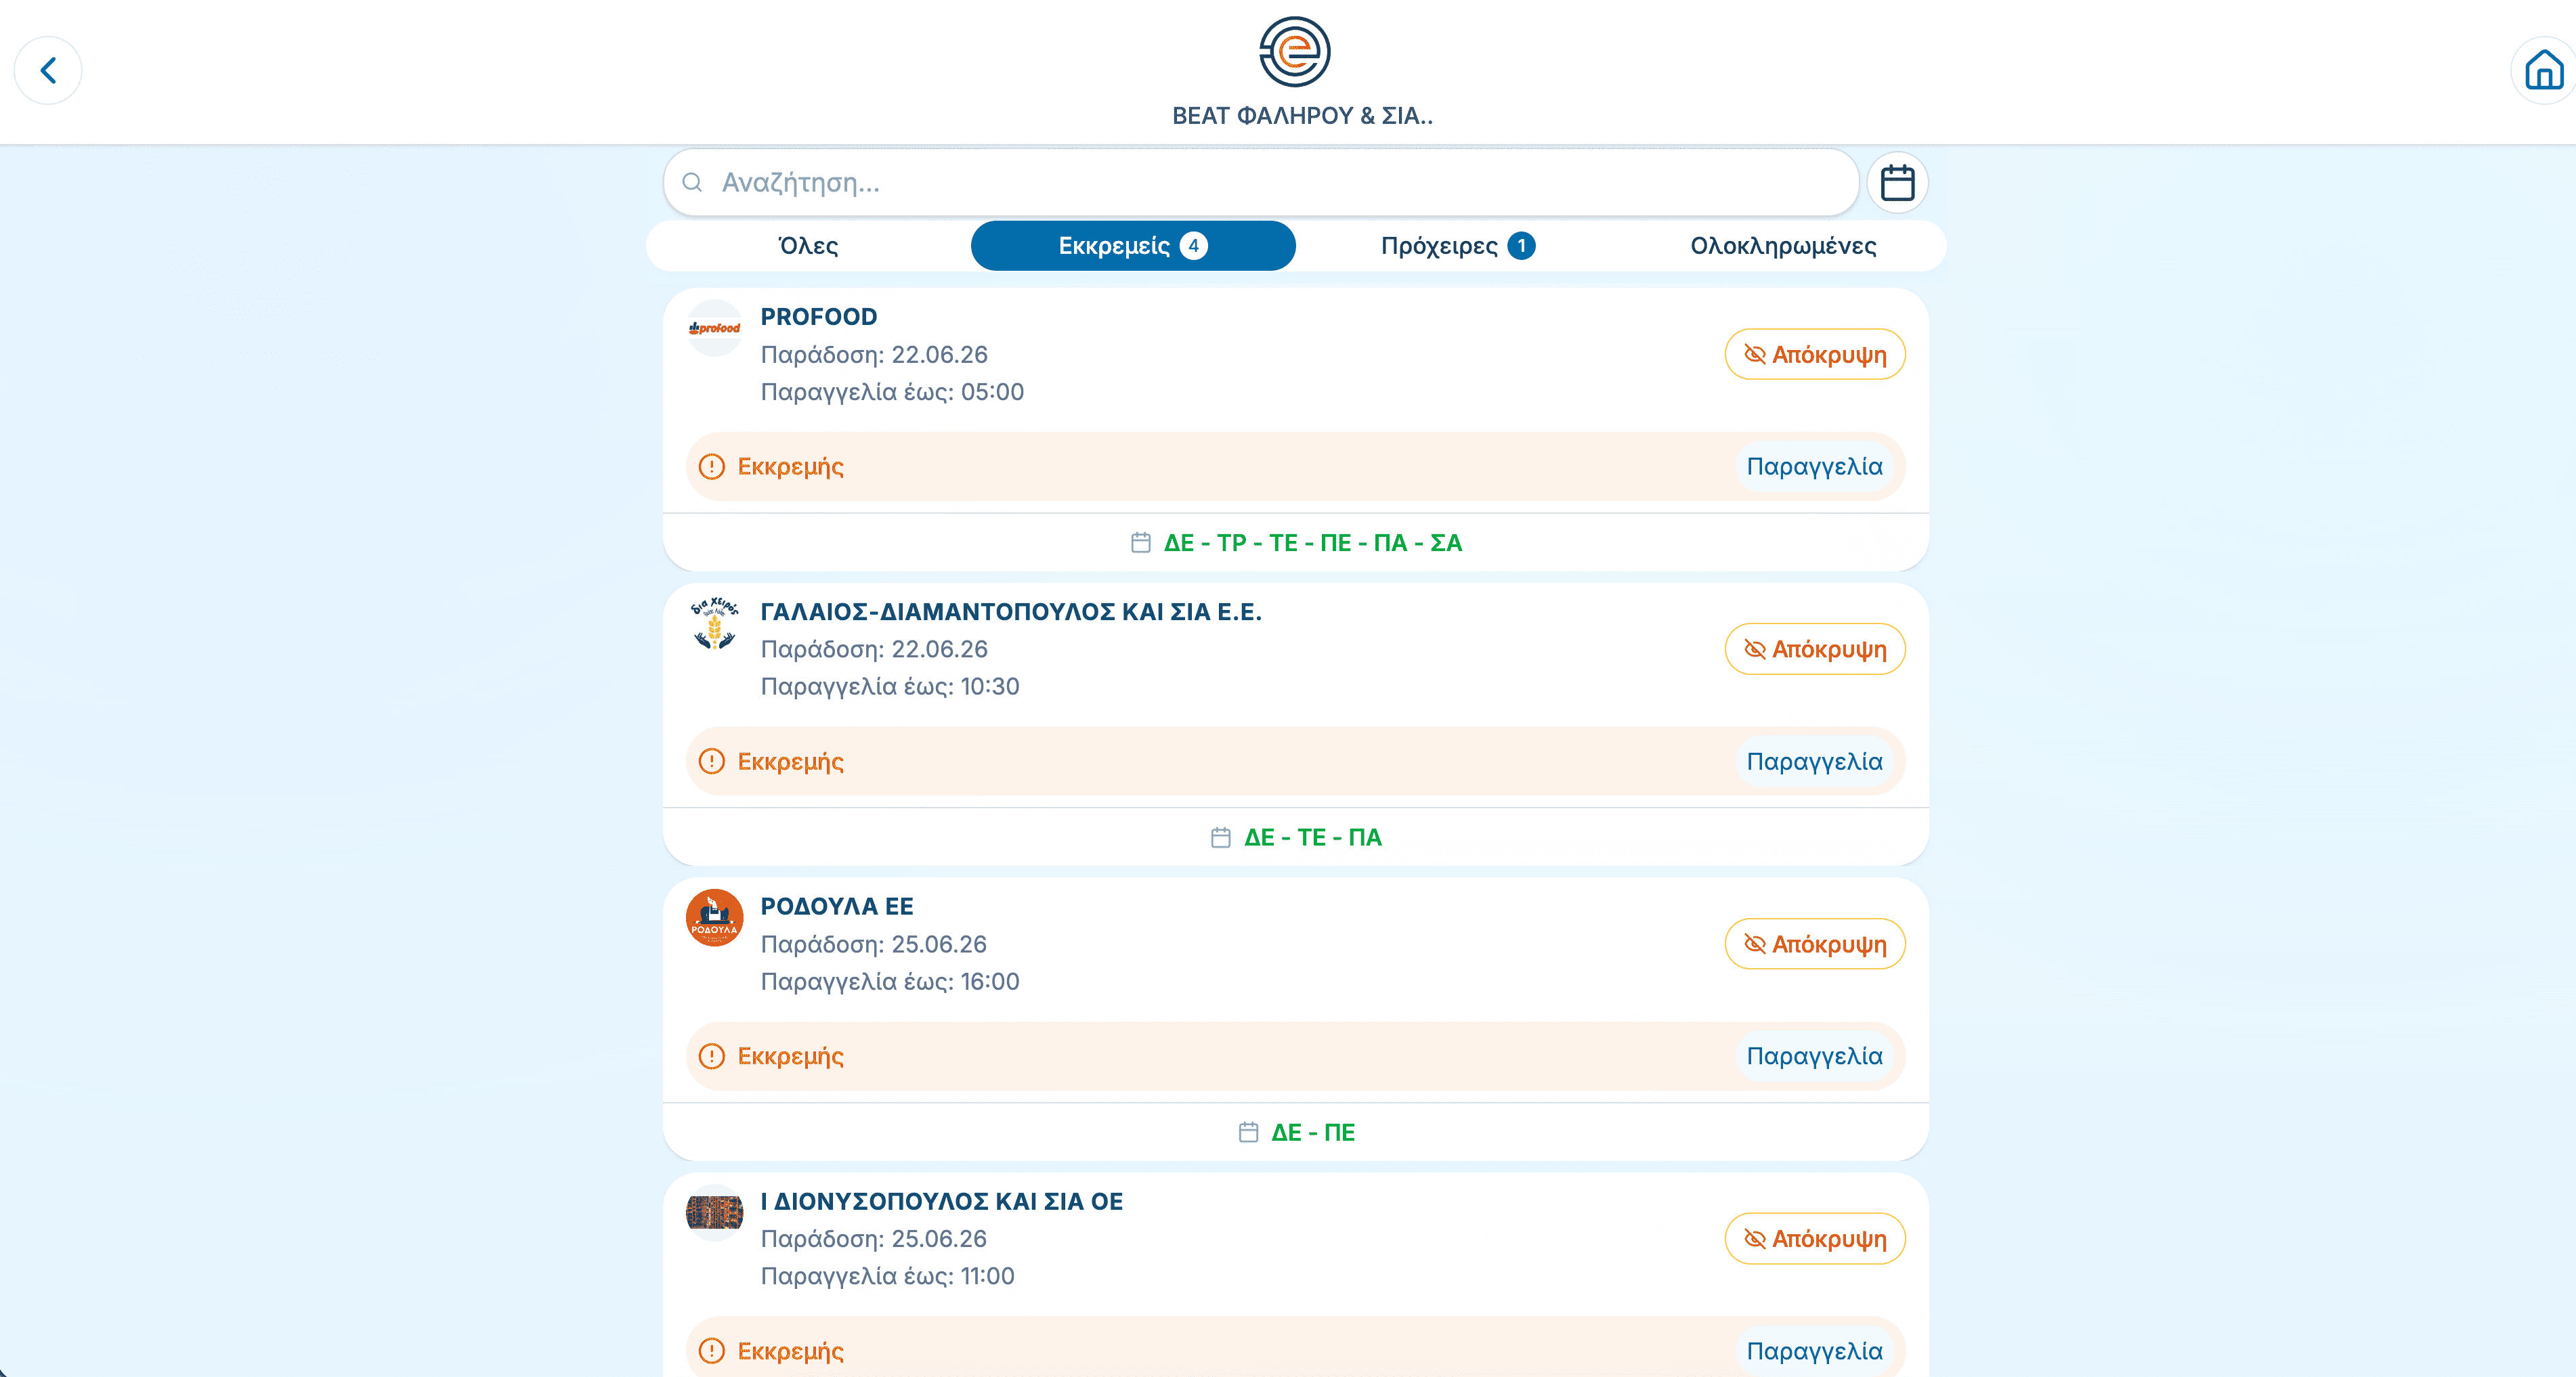Screen dimensions: 2576x1377
Task: Click Παραγγελία έως: 16:00 deadline text
Action: 890,982
